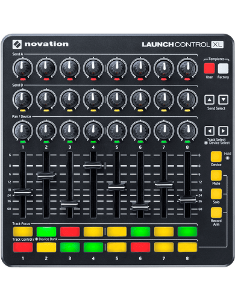Click the Novation logo icon
The height and width of the screenshot is (301, 235).
tap(17, 44)
